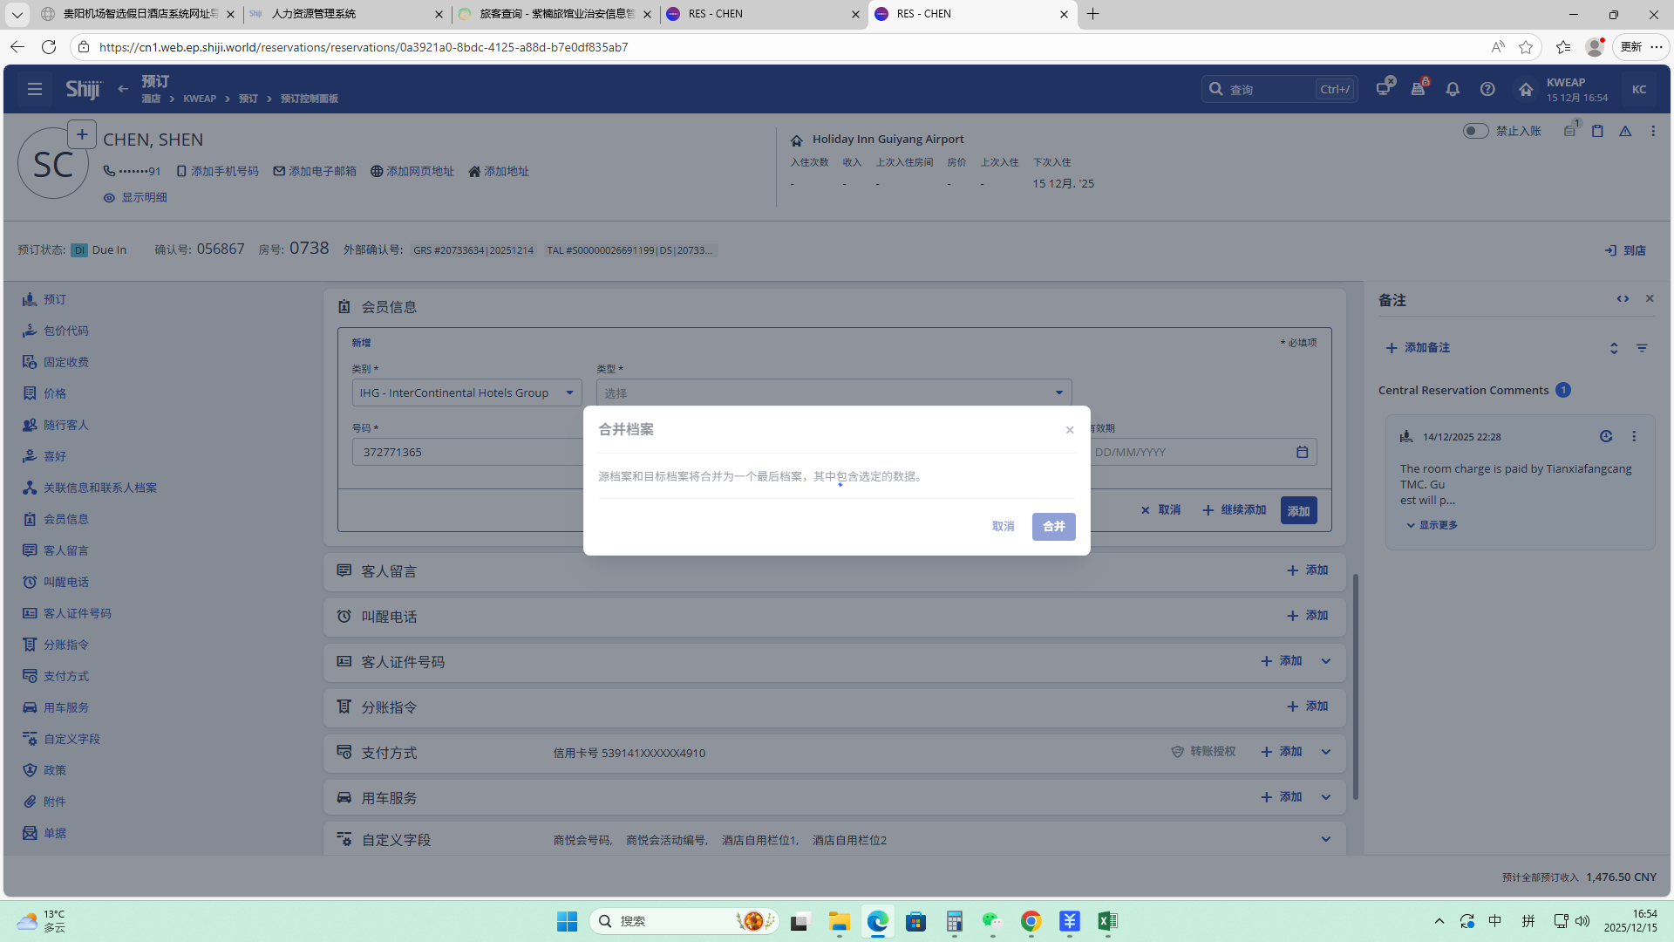Expand the 支付方式 section chevron
The width and height of the screenshot is (1674, 942).
click(1326, 752)
